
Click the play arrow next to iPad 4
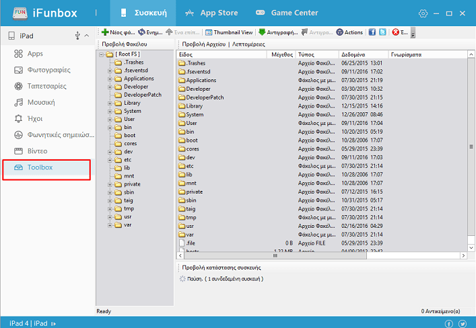pos(53,324)
